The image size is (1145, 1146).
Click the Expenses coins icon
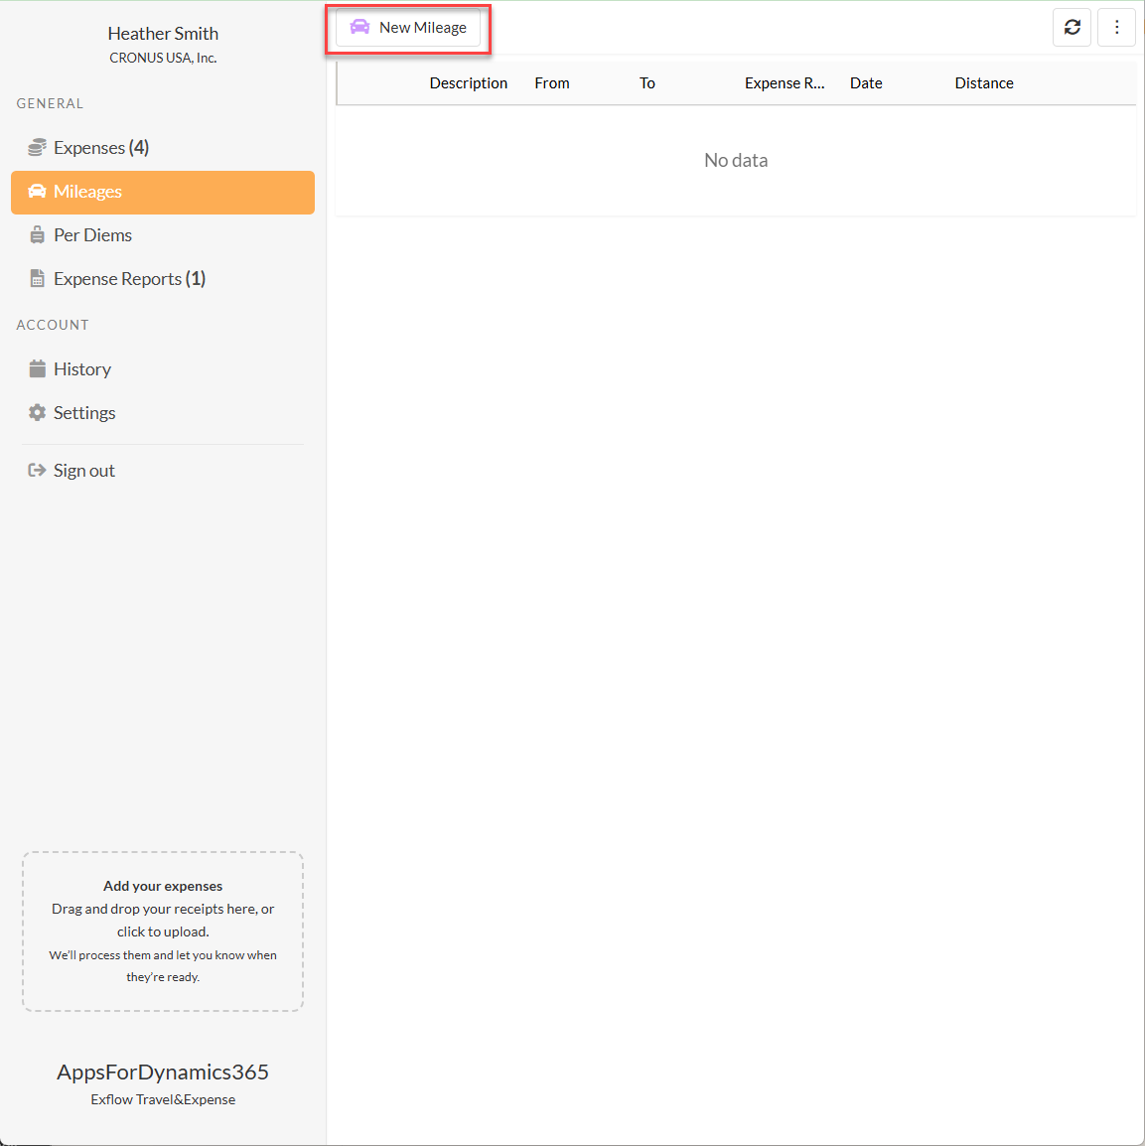[37, 148]
